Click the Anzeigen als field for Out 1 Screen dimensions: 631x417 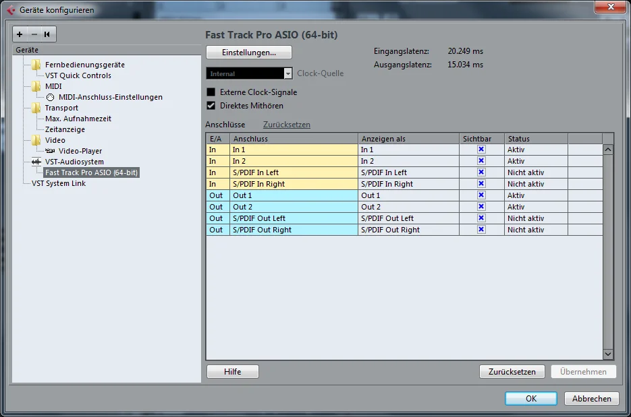click(408, 195)
